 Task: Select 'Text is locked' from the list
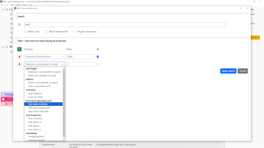click(x=35, y=119)
